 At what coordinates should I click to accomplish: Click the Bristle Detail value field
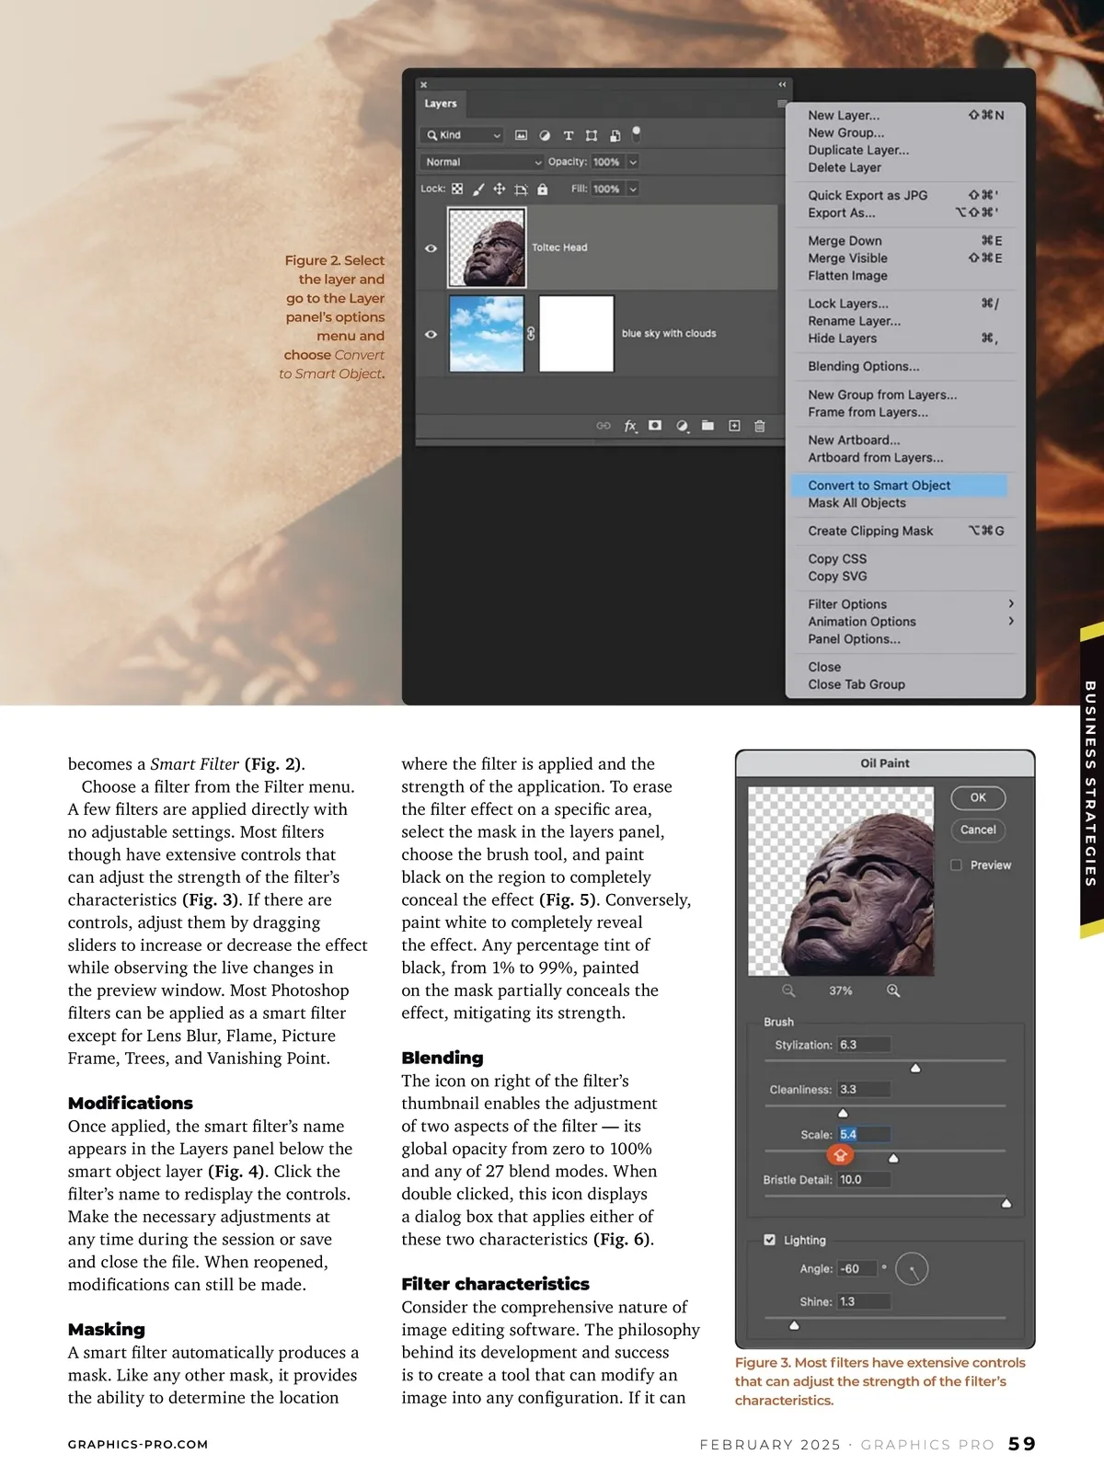pos(863,1179)
